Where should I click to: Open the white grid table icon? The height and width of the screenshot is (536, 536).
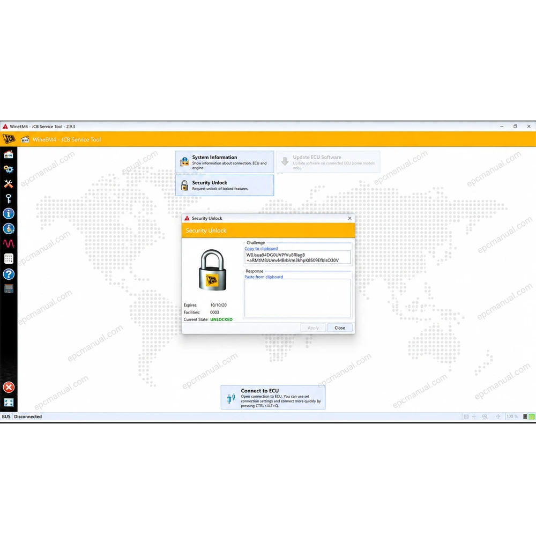click(9, 259)
